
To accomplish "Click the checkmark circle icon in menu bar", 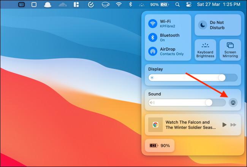I will pos(91,5).
